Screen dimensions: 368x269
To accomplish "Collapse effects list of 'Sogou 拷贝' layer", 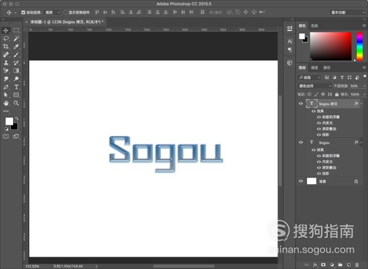I will tap(361, 103).
